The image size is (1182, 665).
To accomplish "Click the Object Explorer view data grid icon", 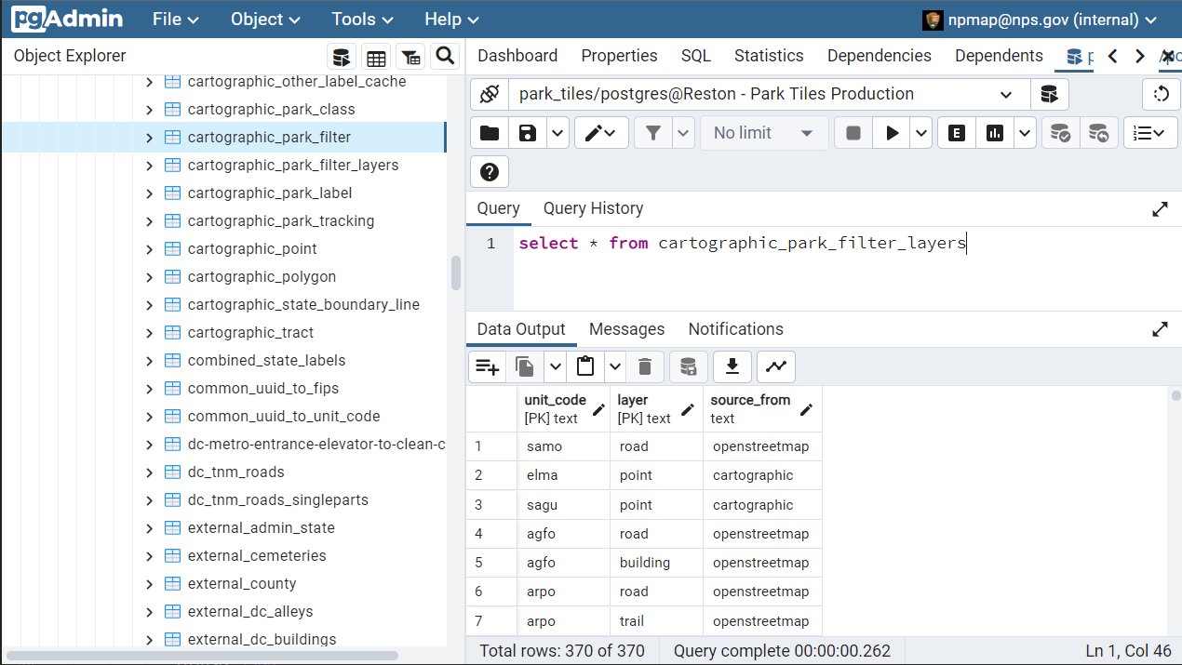I will [376, 58].
